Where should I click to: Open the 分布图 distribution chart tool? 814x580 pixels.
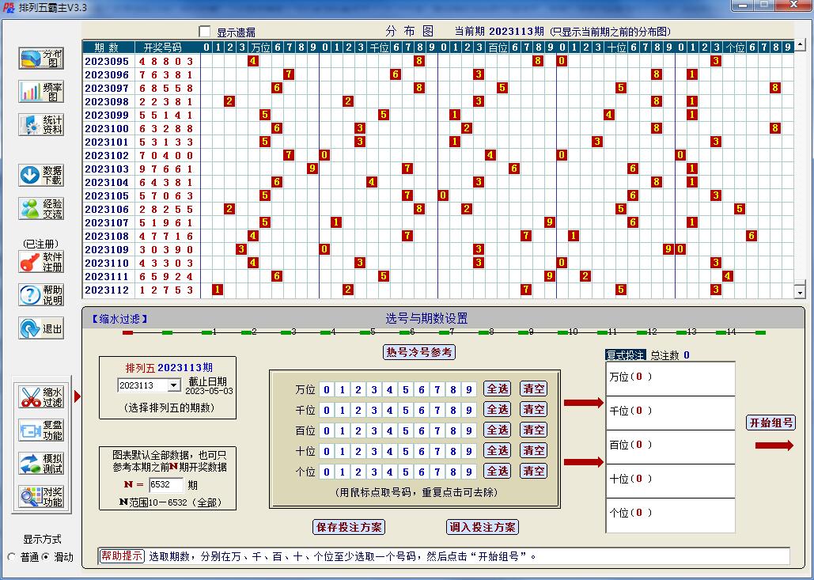coord(40,58)
